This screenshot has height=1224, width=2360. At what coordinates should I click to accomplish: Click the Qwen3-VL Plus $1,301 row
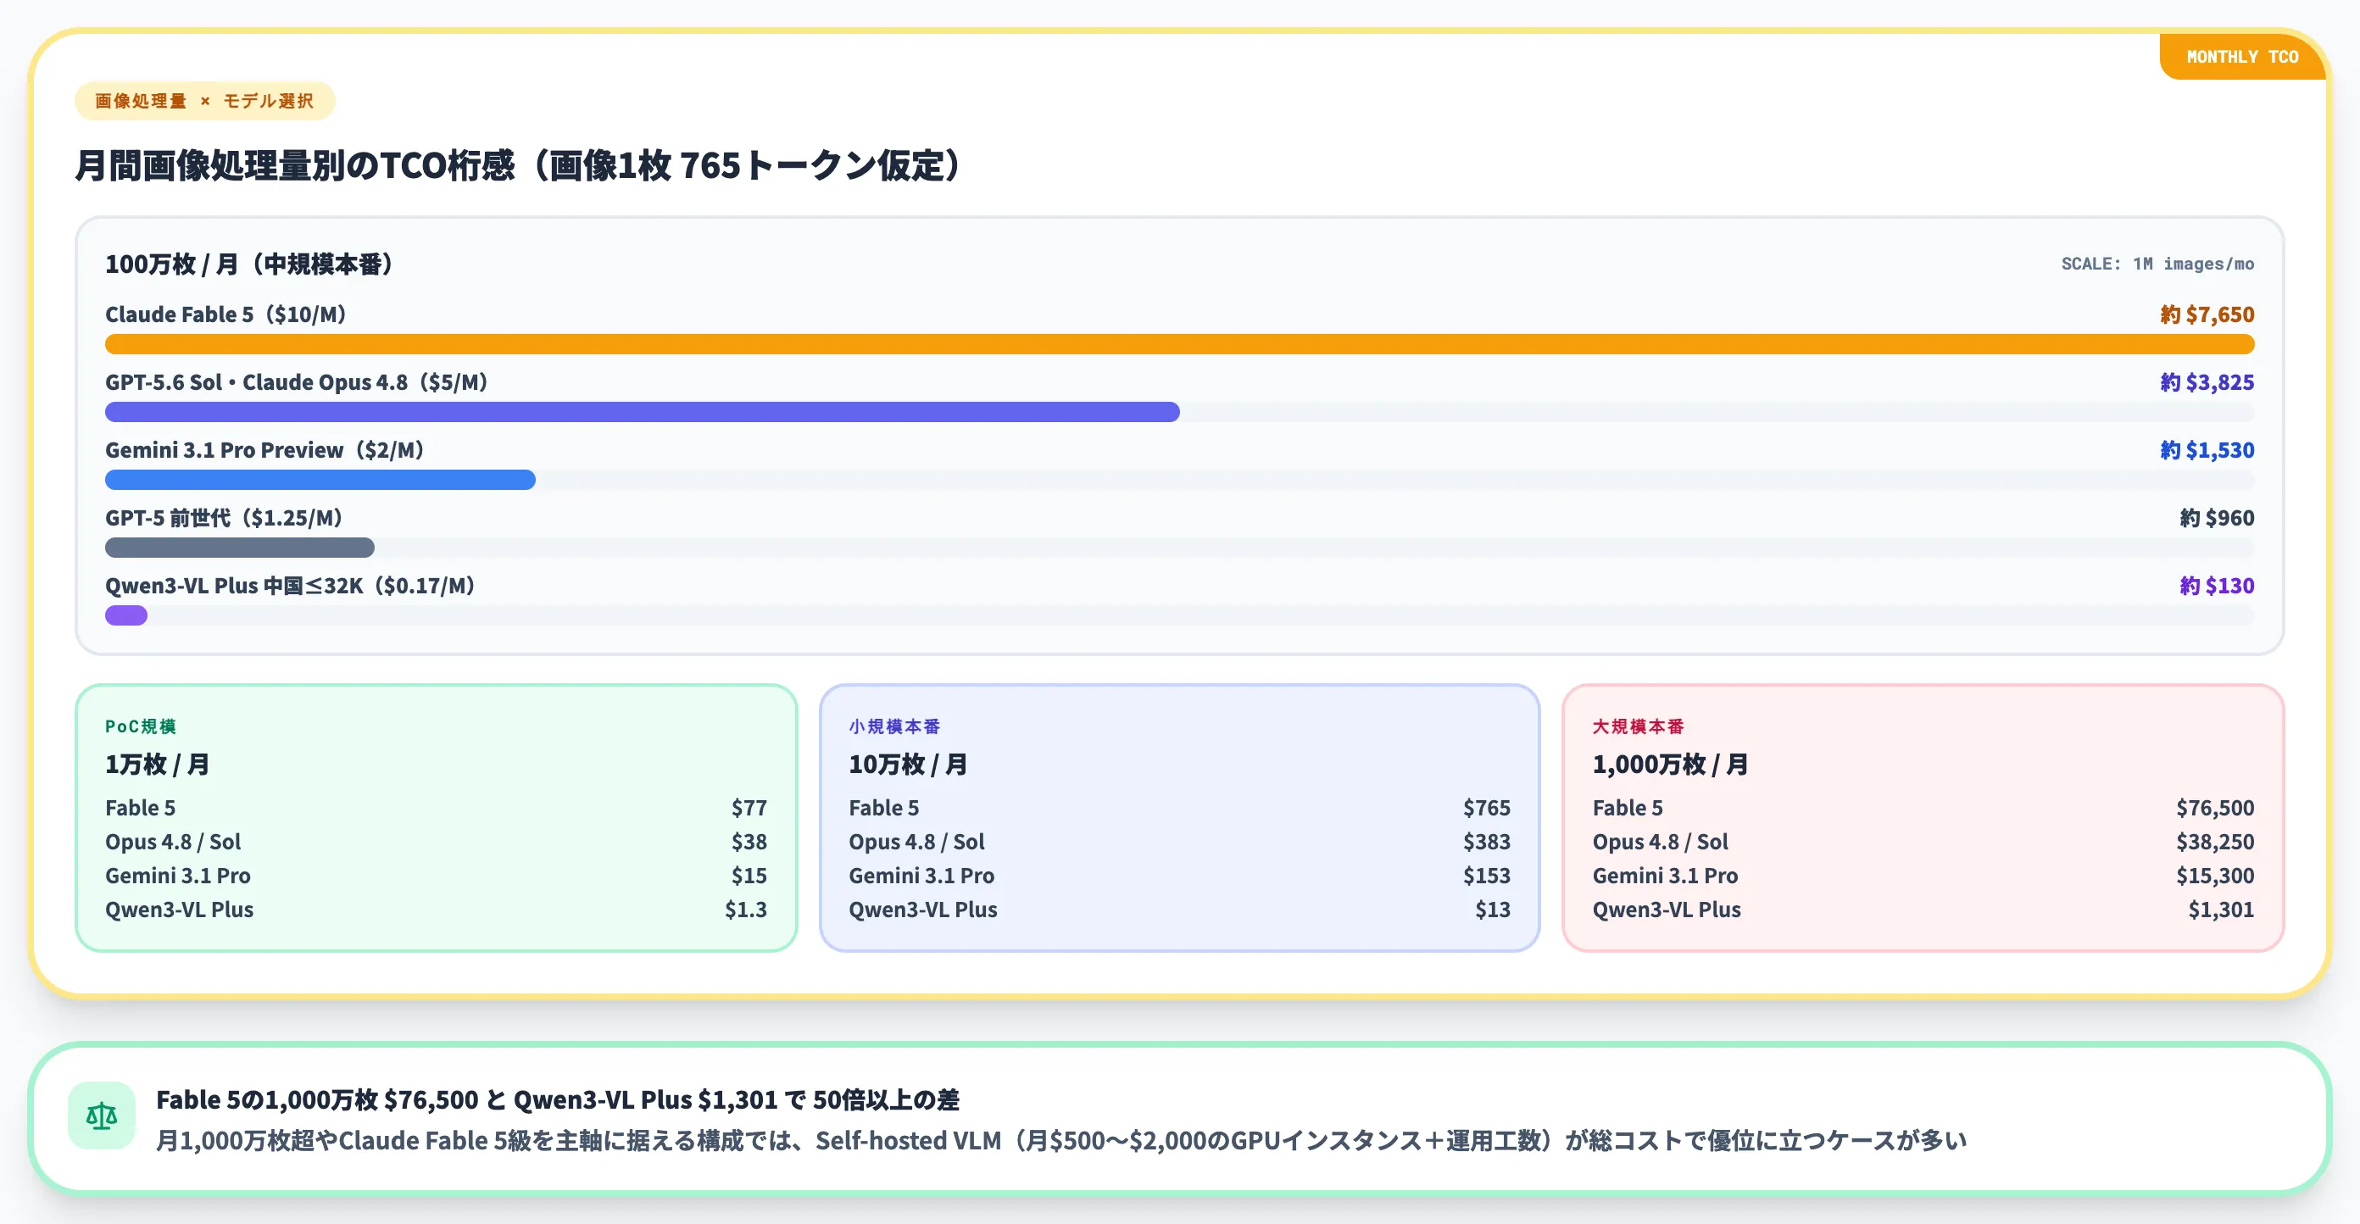[x=1923, y=910]
